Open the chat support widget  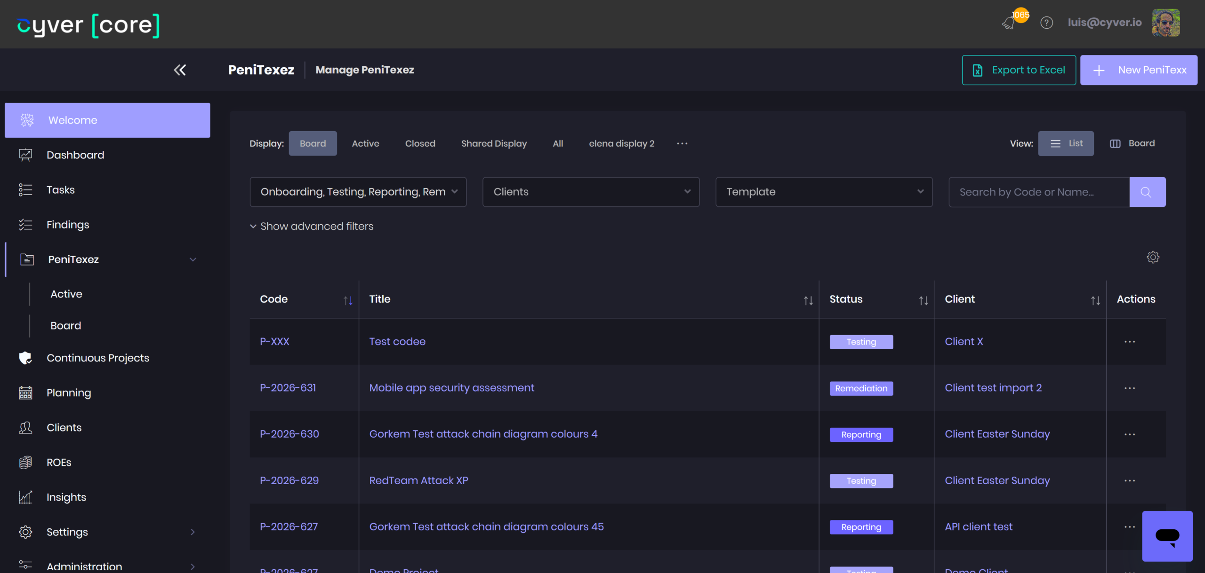(1167, 536)
